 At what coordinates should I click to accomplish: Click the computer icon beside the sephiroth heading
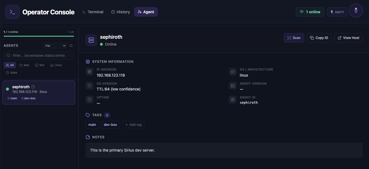[x=91, y=40]
